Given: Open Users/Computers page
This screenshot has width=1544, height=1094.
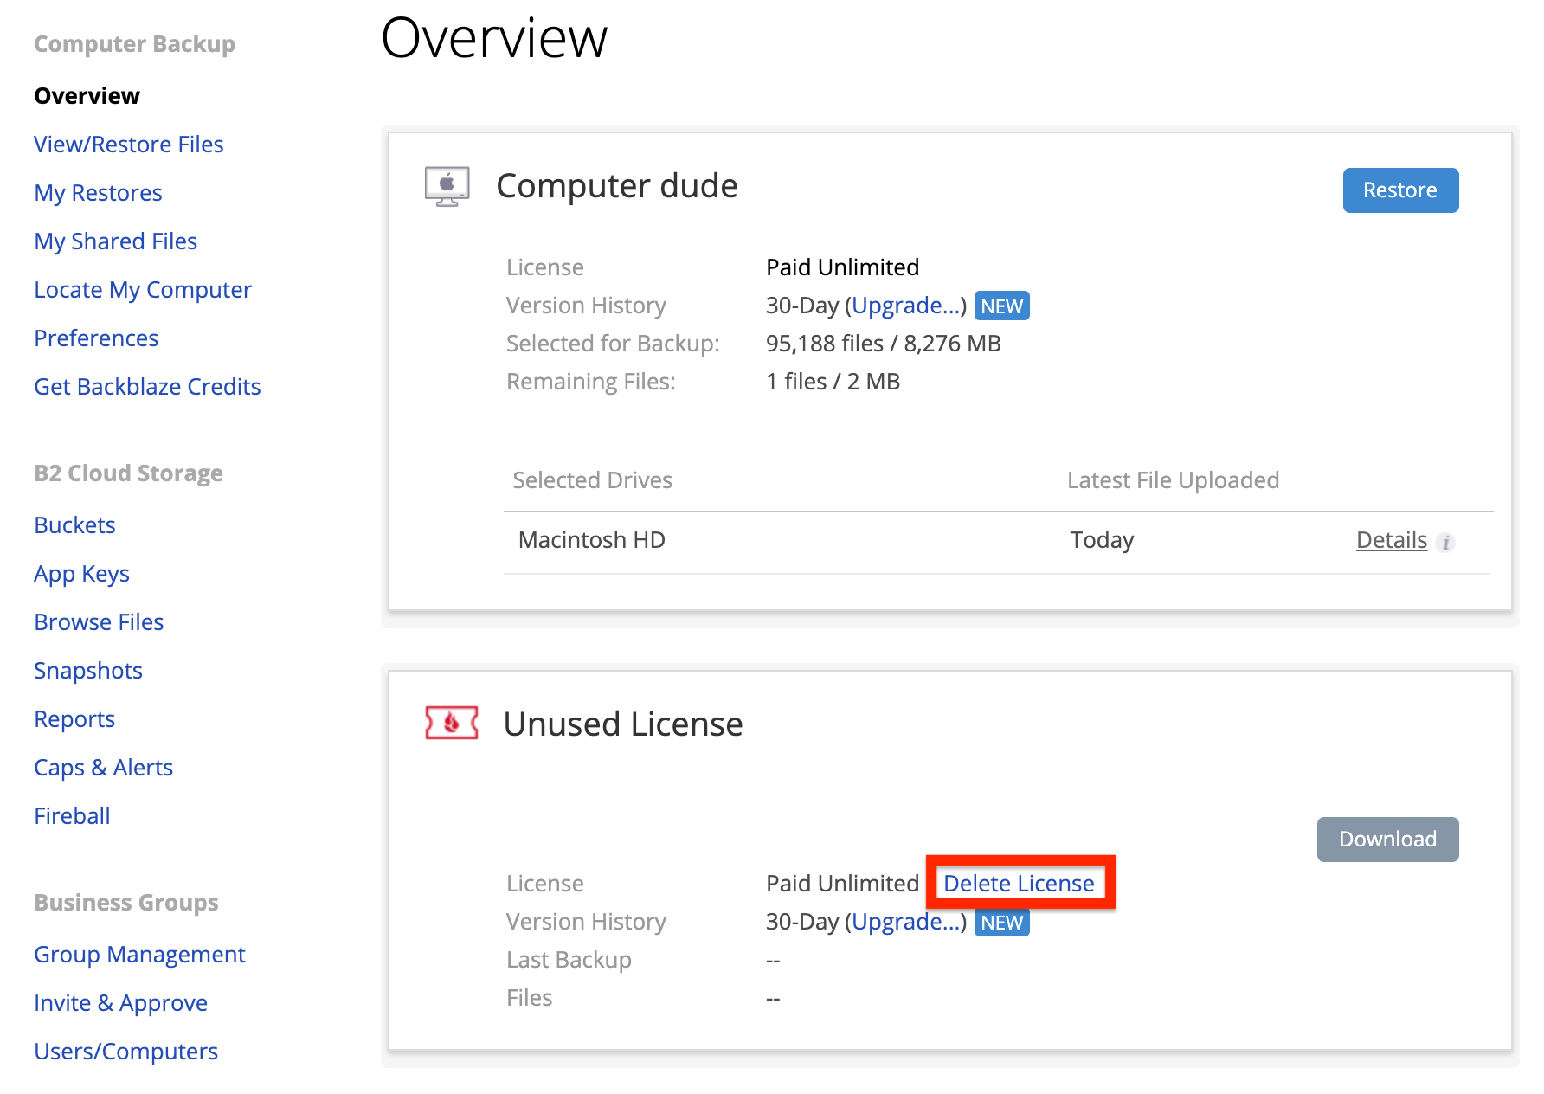Looking at the screenshot, I should pyautogui.click(x=125, y=1052).
